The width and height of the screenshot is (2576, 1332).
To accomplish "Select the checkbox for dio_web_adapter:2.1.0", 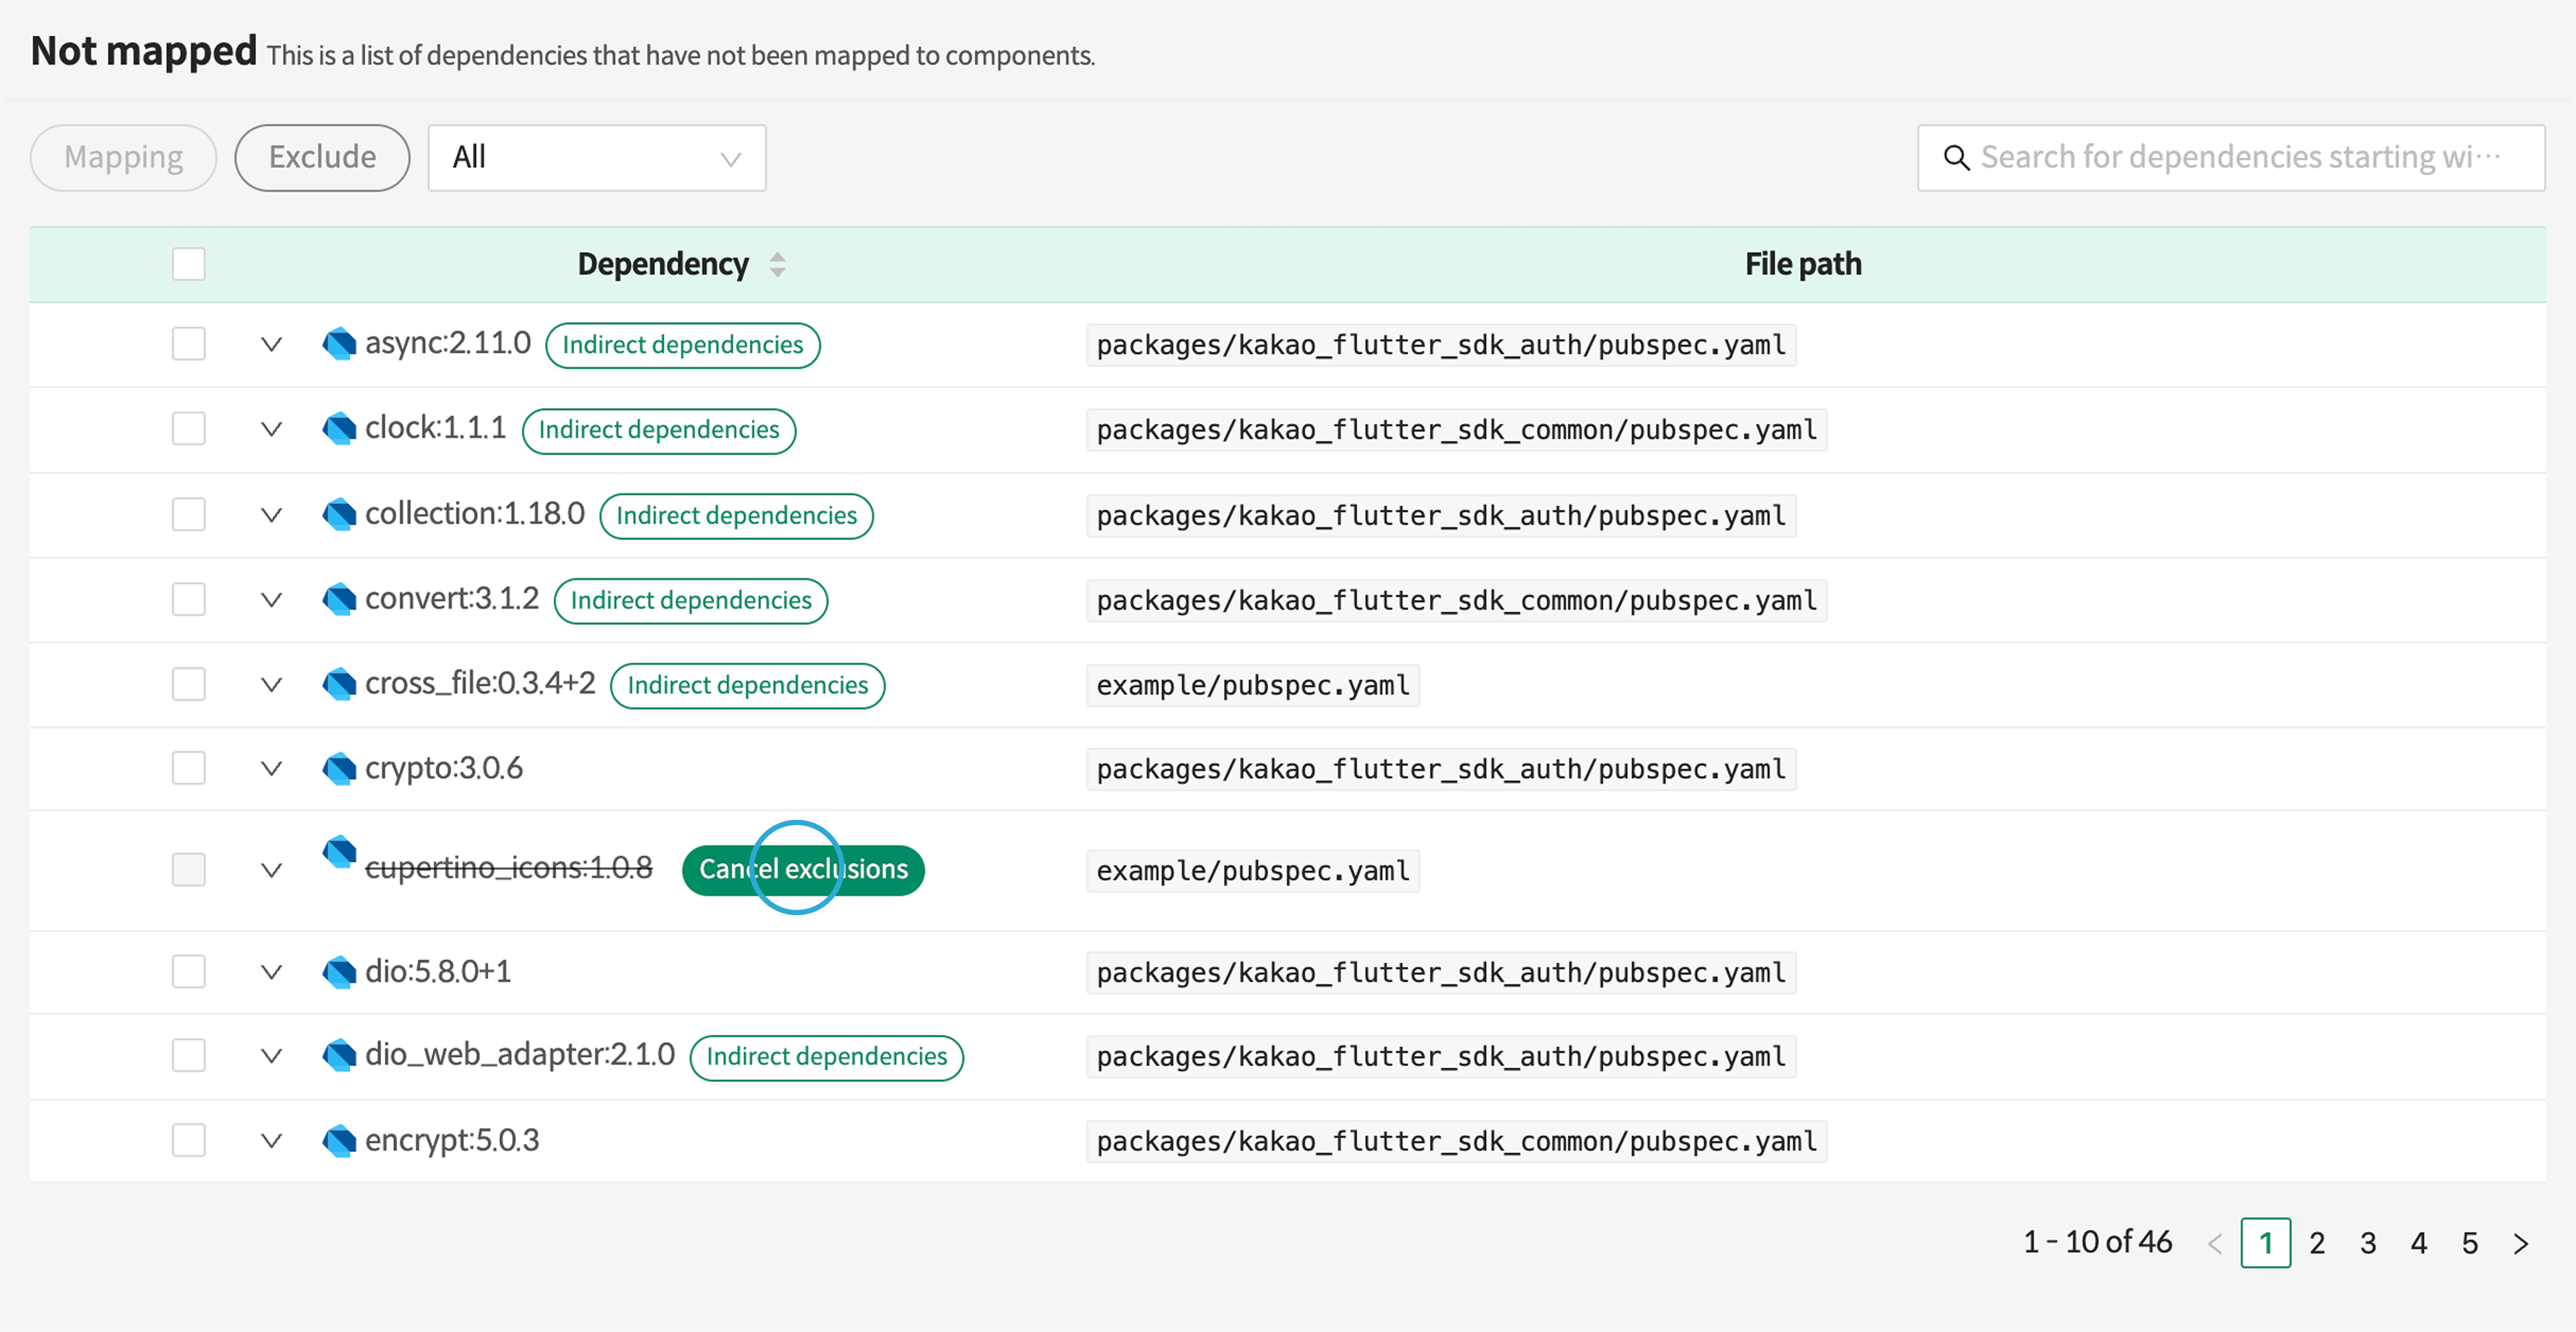I will click(x=188, y=1055).
